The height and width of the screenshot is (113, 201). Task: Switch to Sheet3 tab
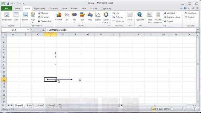point(41,105)
